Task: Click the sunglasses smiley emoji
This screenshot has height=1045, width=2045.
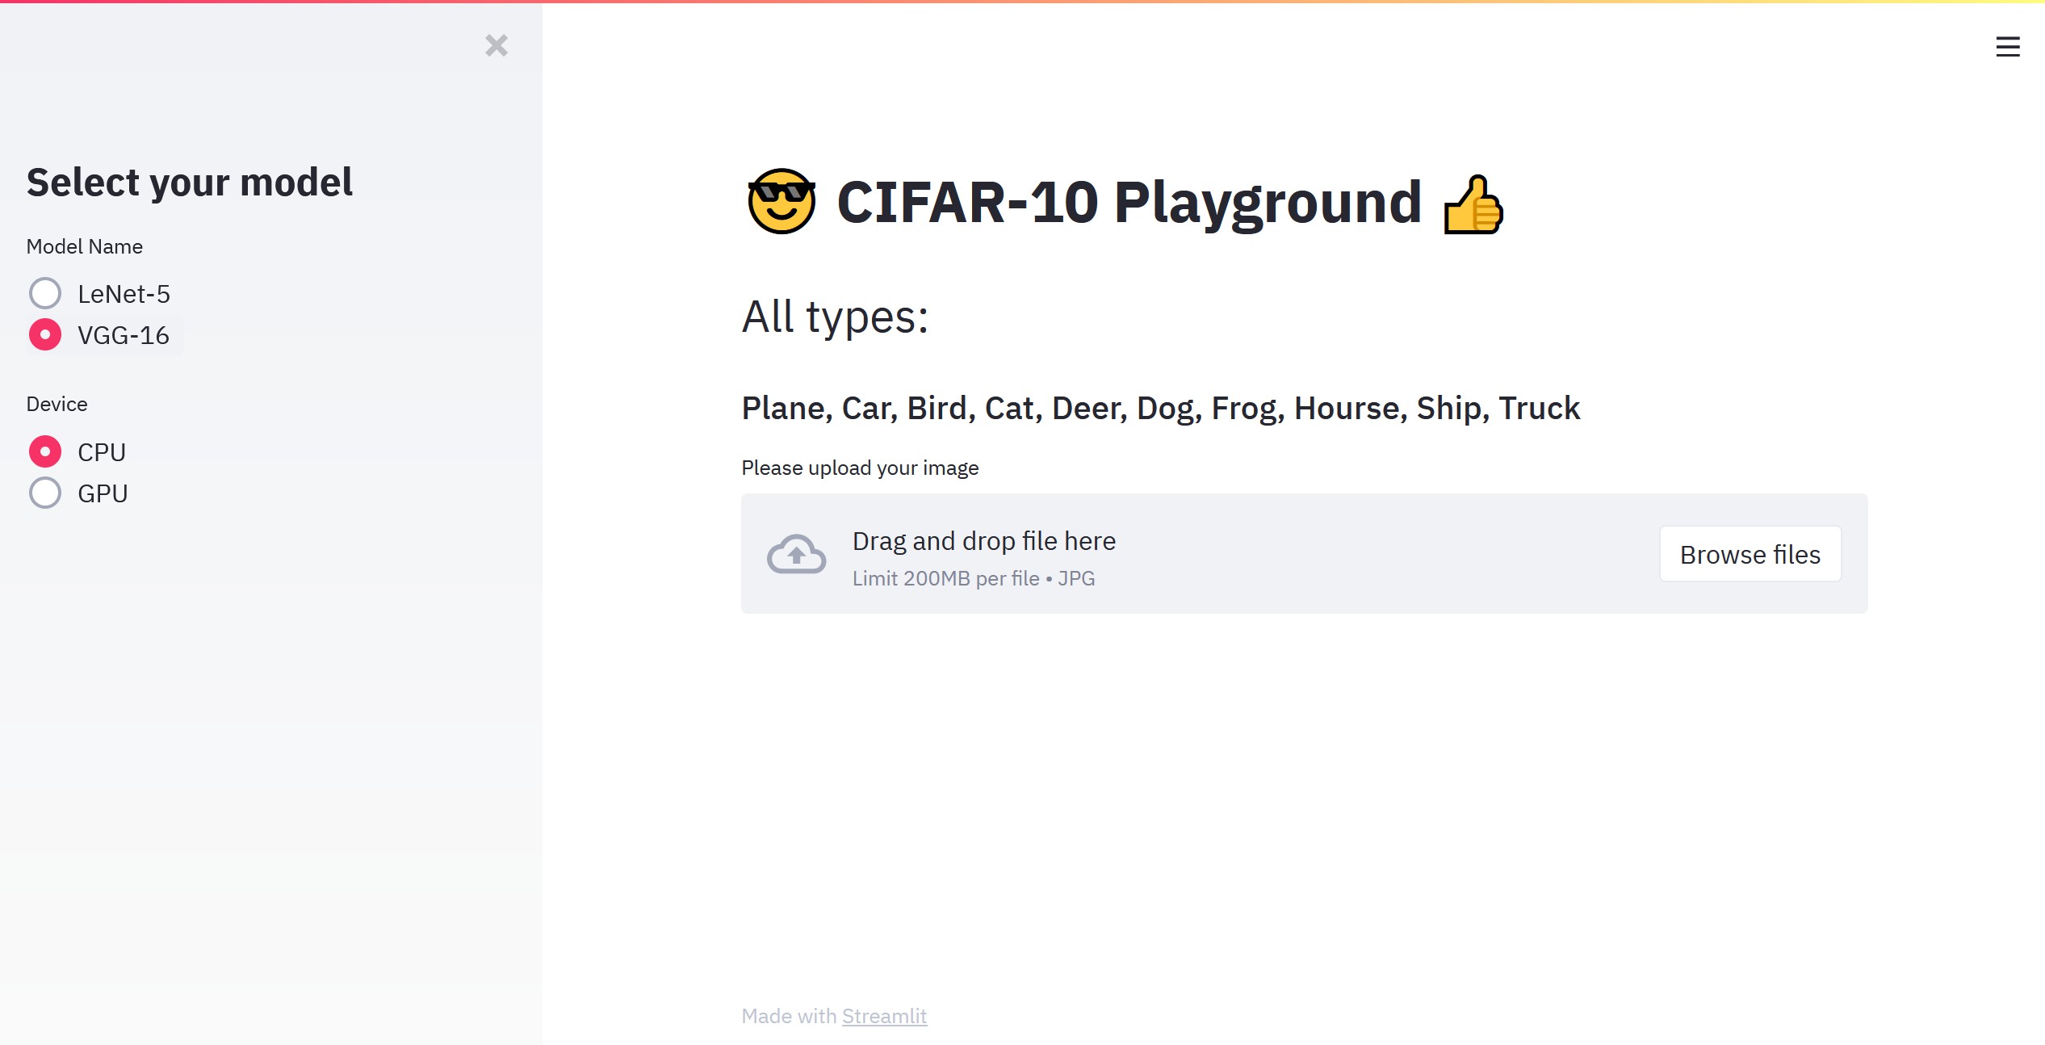Action: point(781,202)
